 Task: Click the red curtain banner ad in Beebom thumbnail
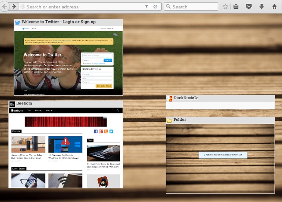[x=66, y=122]
